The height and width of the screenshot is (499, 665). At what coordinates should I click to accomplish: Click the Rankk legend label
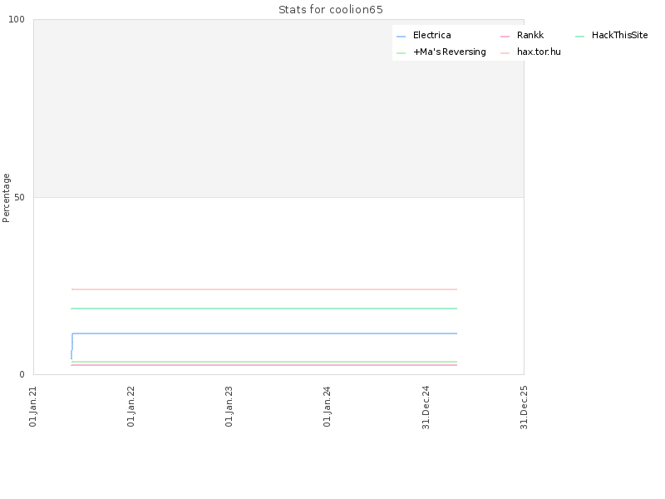pos(530,35)
